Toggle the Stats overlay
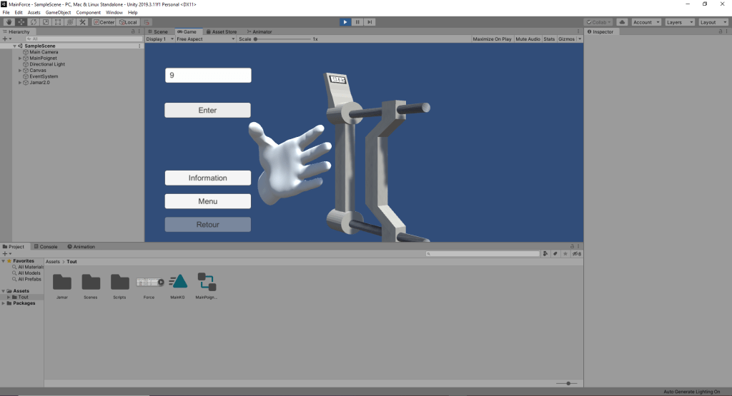Image resolution: width=732 pixels, height=396 pixels. click(549, 39)
